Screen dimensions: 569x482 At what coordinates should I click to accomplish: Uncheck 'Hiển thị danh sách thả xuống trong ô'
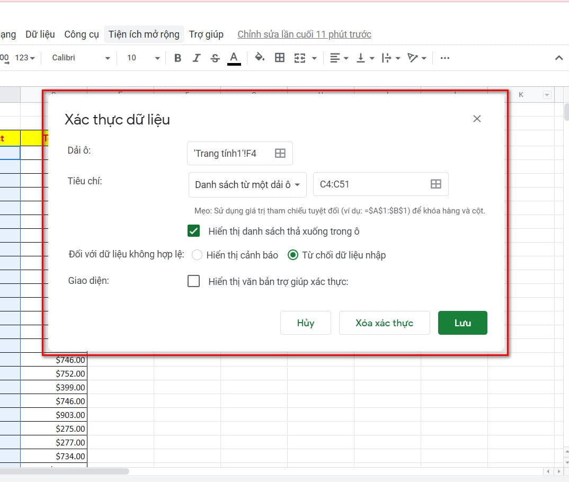(193, 231)
